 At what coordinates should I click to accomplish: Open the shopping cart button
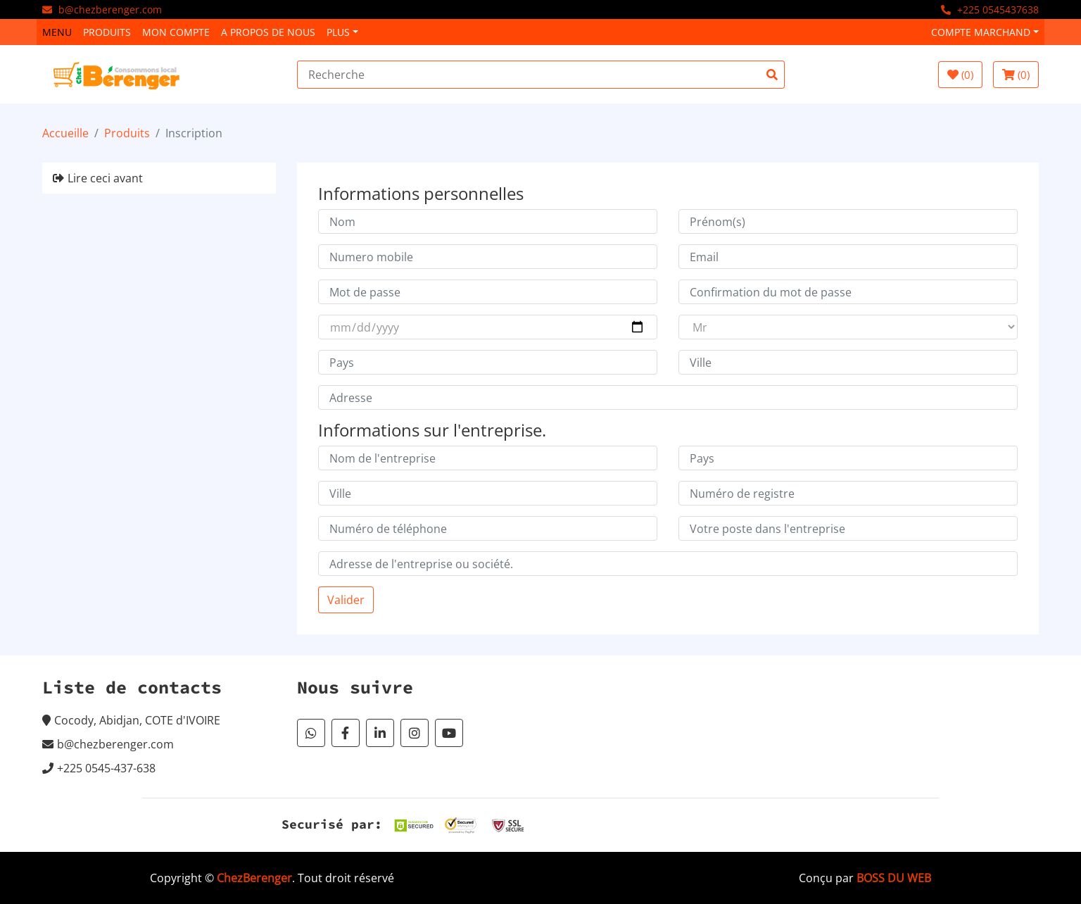point(1016,75)
